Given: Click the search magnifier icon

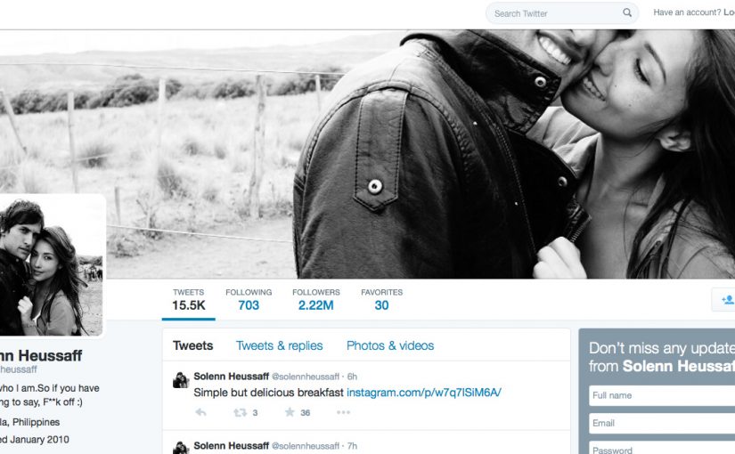Looking at the screenshot, I should [x=626, y=12].
